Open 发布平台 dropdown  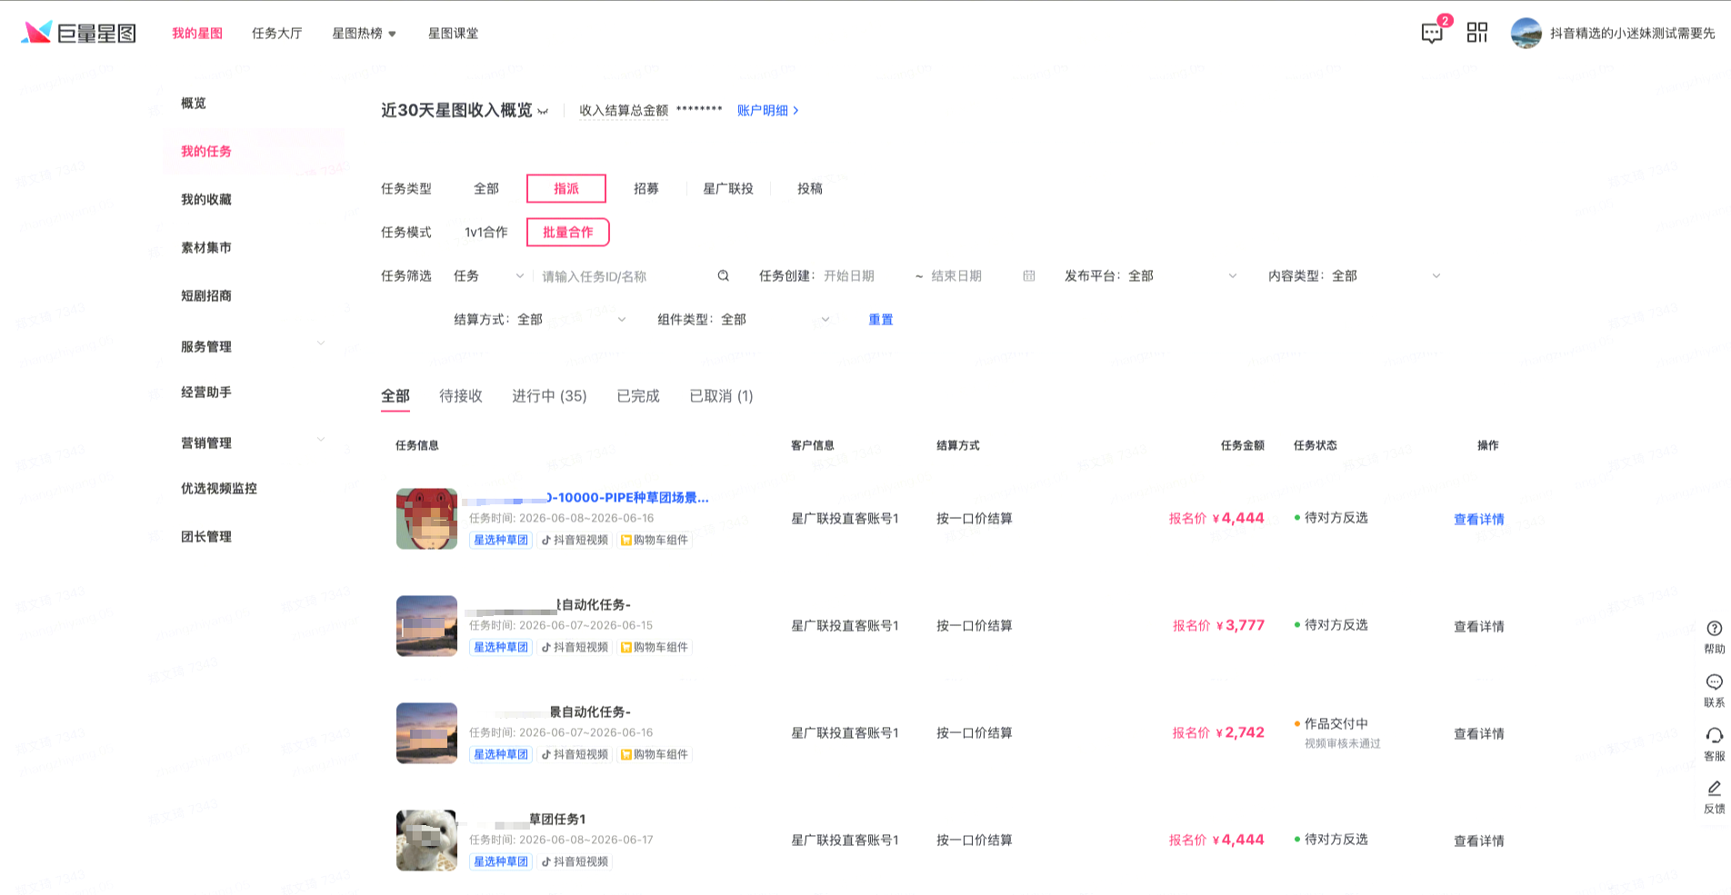[1151, 275]
